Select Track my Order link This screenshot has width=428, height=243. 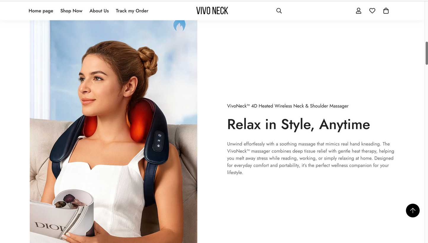(132, 11)
